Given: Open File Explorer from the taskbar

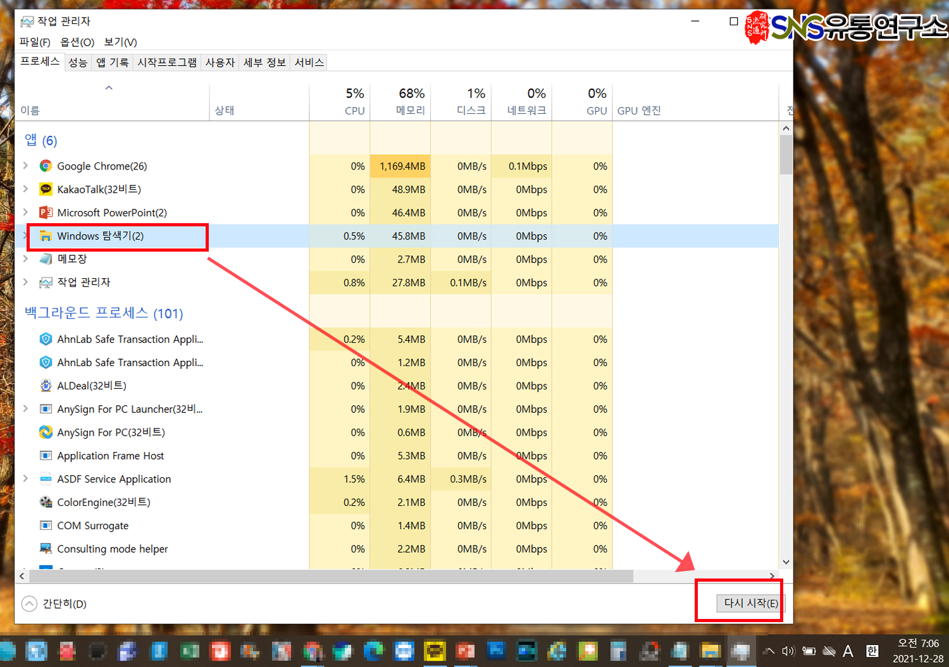Looking at the screenshot, I should (710, 651).
